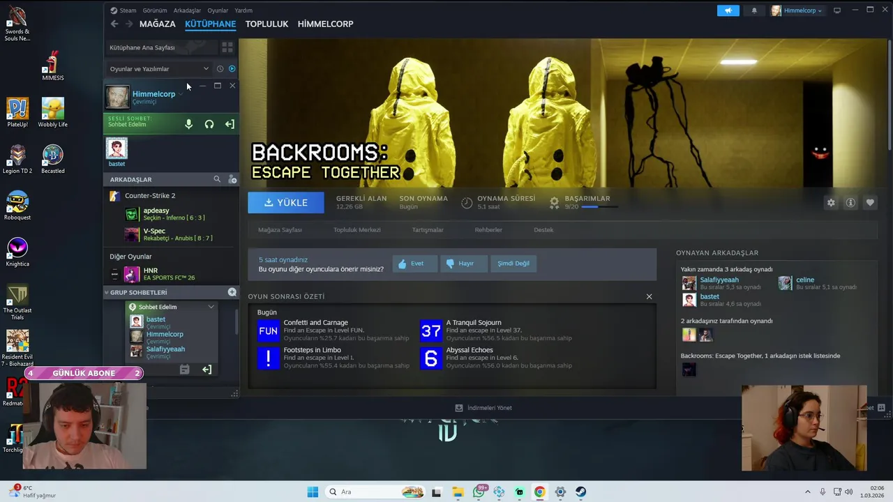The image size is (893, 502).
Task: Open HİMMELCORP profile tab
Action: click(x=325, y=24)
